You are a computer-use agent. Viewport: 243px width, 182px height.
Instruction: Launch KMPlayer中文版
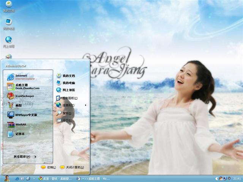pos(22,115)
